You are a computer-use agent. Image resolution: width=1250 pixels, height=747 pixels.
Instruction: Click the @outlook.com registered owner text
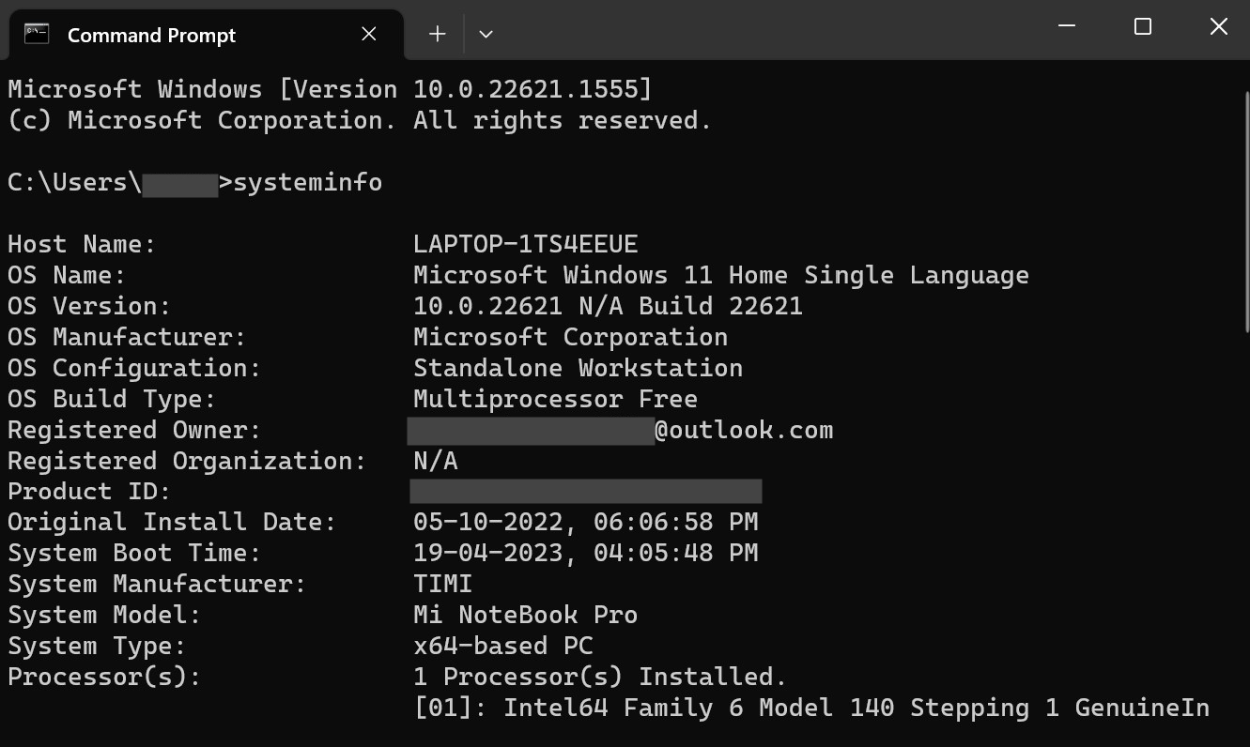[x=744, y=430]
